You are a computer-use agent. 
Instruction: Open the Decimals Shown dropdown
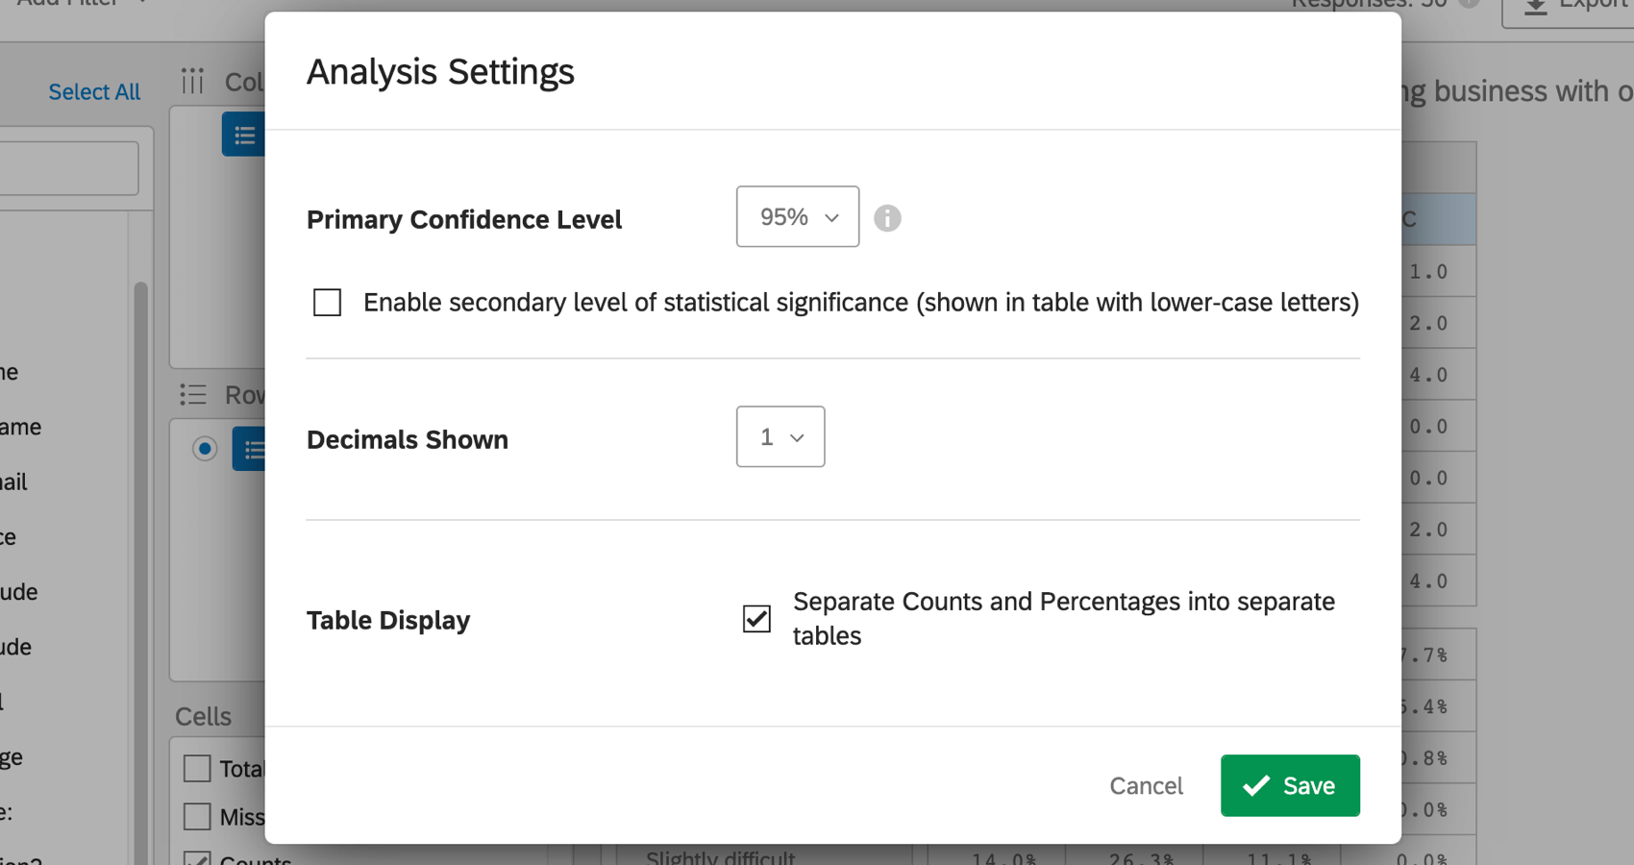pos(780,436)
